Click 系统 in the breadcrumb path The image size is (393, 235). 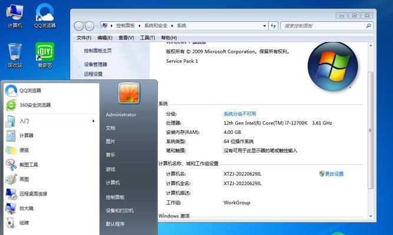coord(181,26)
